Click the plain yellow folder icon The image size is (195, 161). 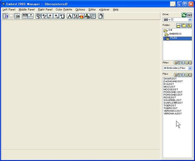[x=184, y=25]
